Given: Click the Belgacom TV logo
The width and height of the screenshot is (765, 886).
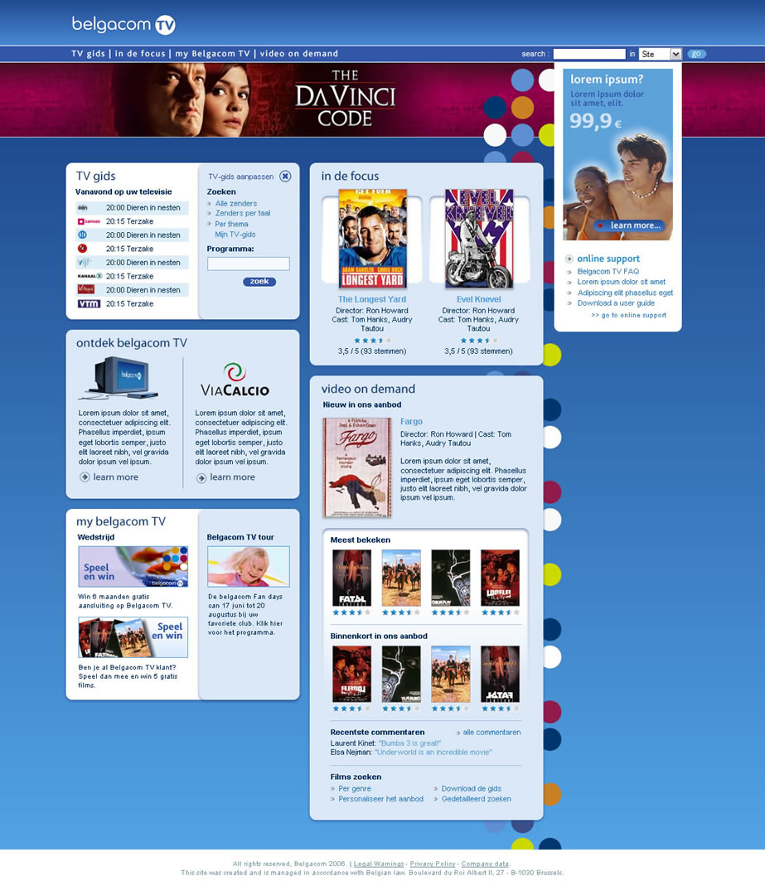Looking at the screenshot, I should (123, 25).
